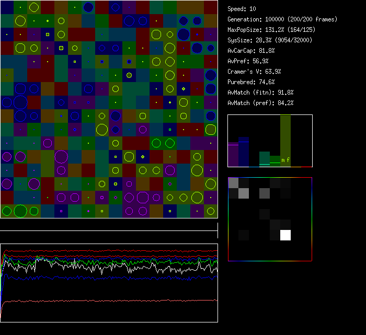Image resolution: width=366 pixels, height=335 pixels.
Task: Click the top-left cell of the grid
Action: pos(7,7)
